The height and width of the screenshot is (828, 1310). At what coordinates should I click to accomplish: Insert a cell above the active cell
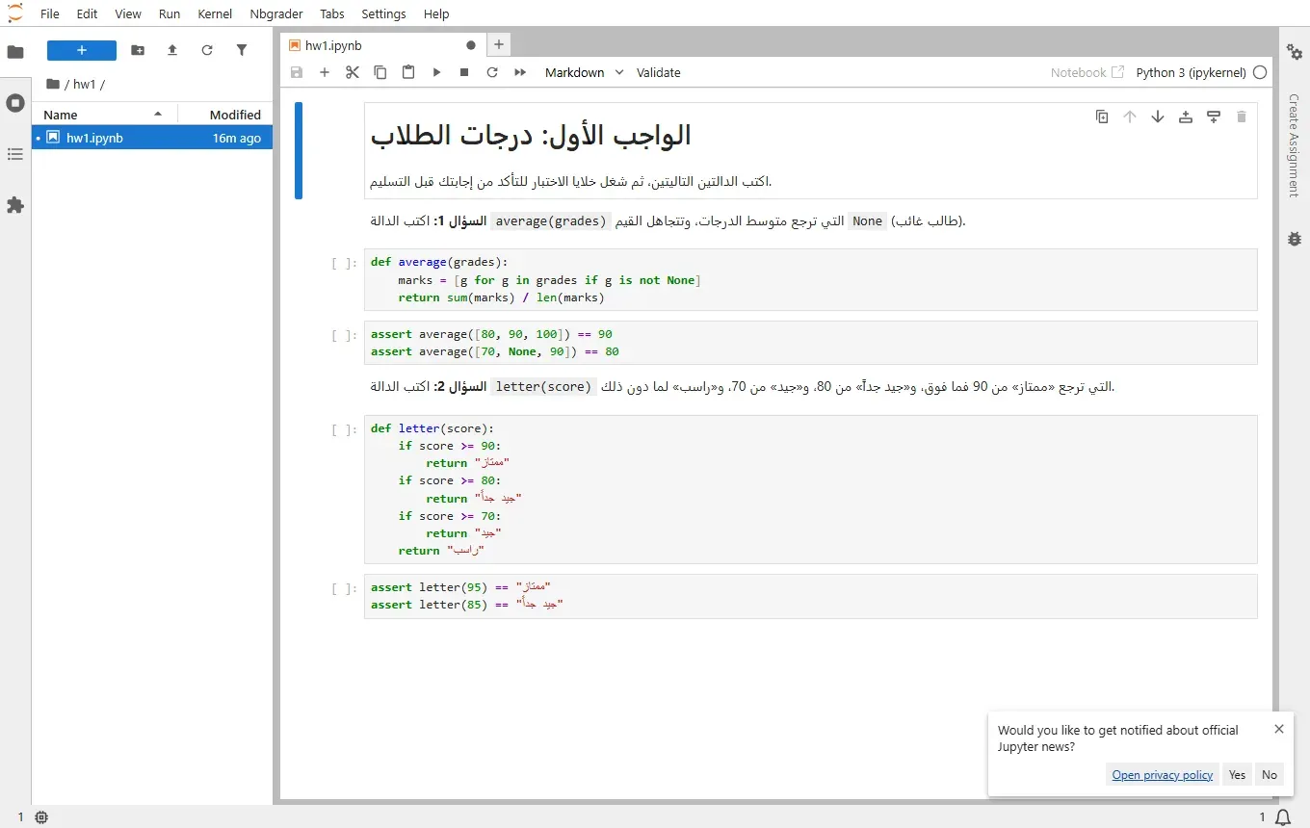pyautogui.click(x=1186, y=116)
